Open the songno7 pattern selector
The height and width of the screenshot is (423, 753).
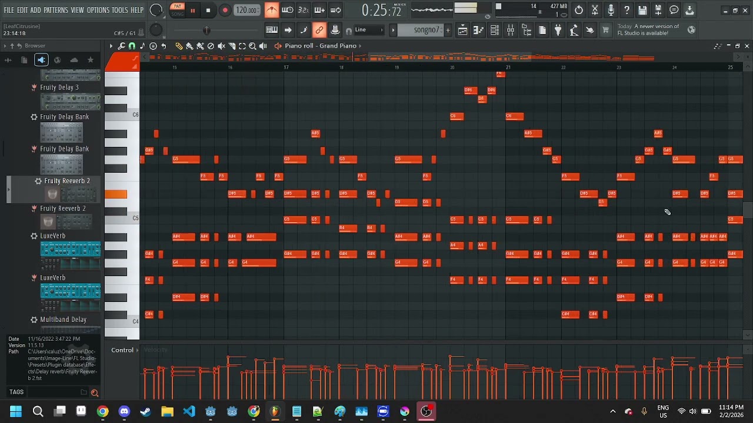[x=421, y=30]
